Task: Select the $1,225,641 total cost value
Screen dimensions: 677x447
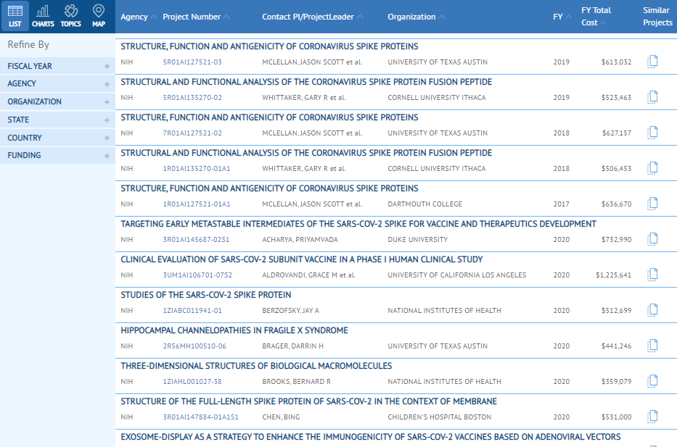Action: coord(614,275)
